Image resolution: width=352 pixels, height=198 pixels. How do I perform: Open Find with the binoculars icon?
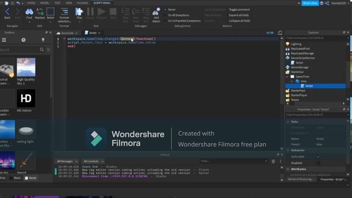point(29,12)
